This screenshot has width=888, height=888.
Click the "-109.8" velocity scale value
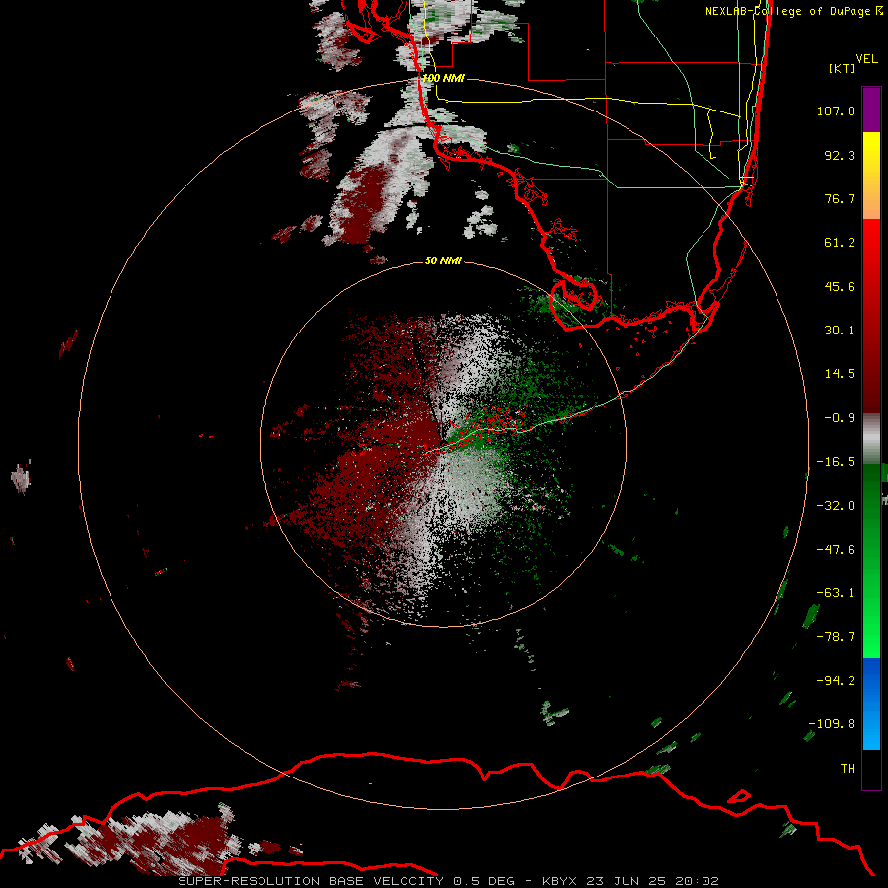[x=832, y=724]
